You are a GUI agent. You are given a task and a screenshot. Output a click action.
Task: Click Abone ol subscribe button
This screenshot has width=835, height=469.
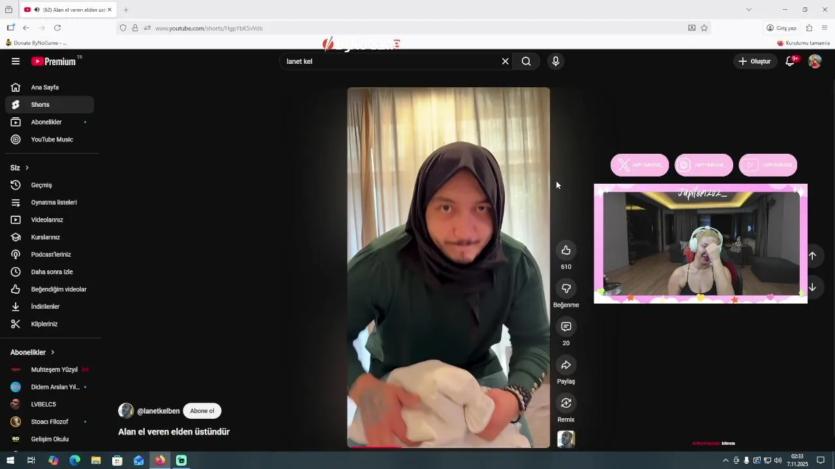(202, 411)
